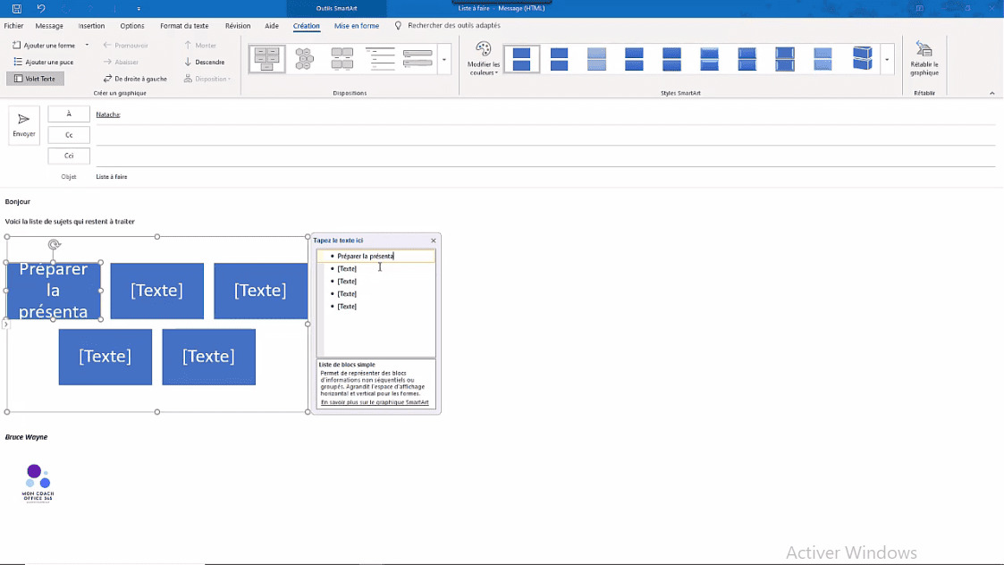Open the Insertion ribbon tab
The image size is (1004, 565).
[91, 26]
